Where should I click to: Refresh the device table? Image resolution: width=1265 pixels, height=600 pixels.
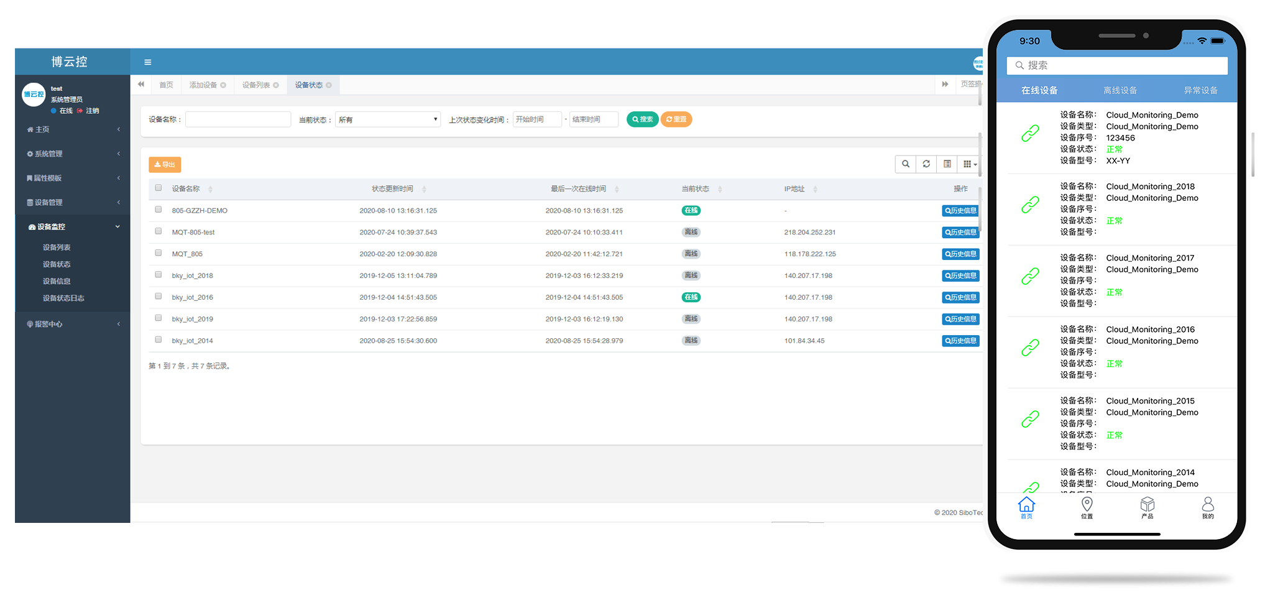coord(926,164)
